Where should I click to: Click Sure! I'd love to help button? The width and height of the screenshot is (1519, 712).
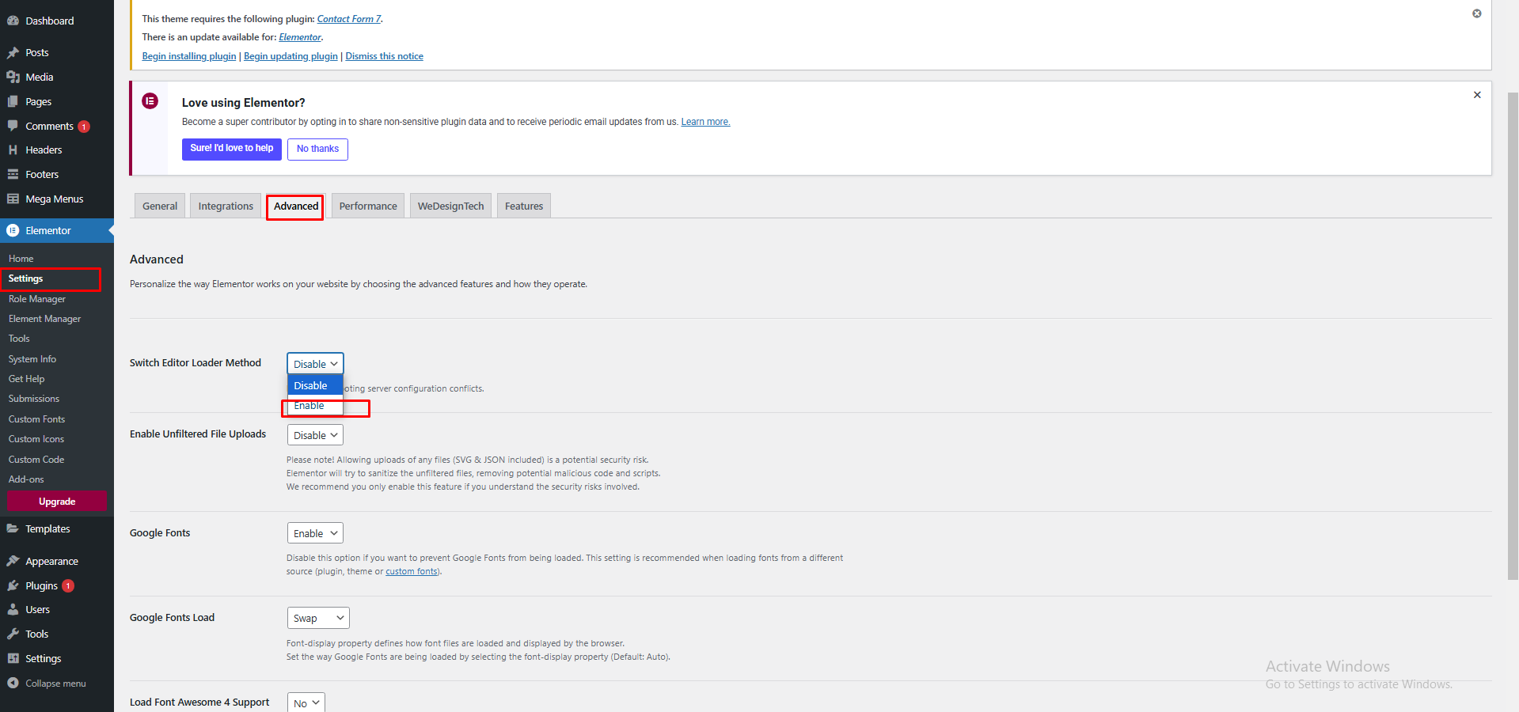(232, 149)
